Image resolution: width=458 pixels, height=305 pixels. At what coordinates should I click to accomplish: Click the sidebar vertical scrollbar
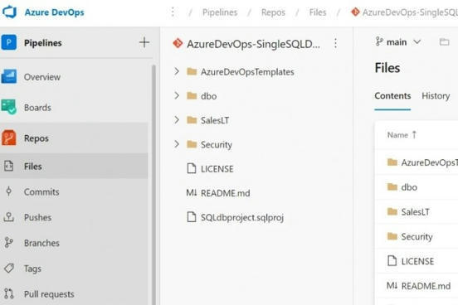[x=153, y=185]
